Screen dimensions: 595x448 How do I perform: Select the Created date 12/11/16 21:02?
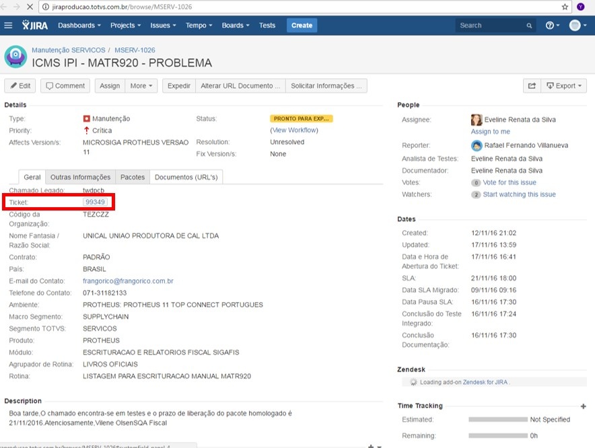tap(493, 233)
